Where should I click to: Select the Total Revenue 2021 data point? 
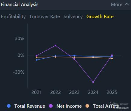[37, 60]
